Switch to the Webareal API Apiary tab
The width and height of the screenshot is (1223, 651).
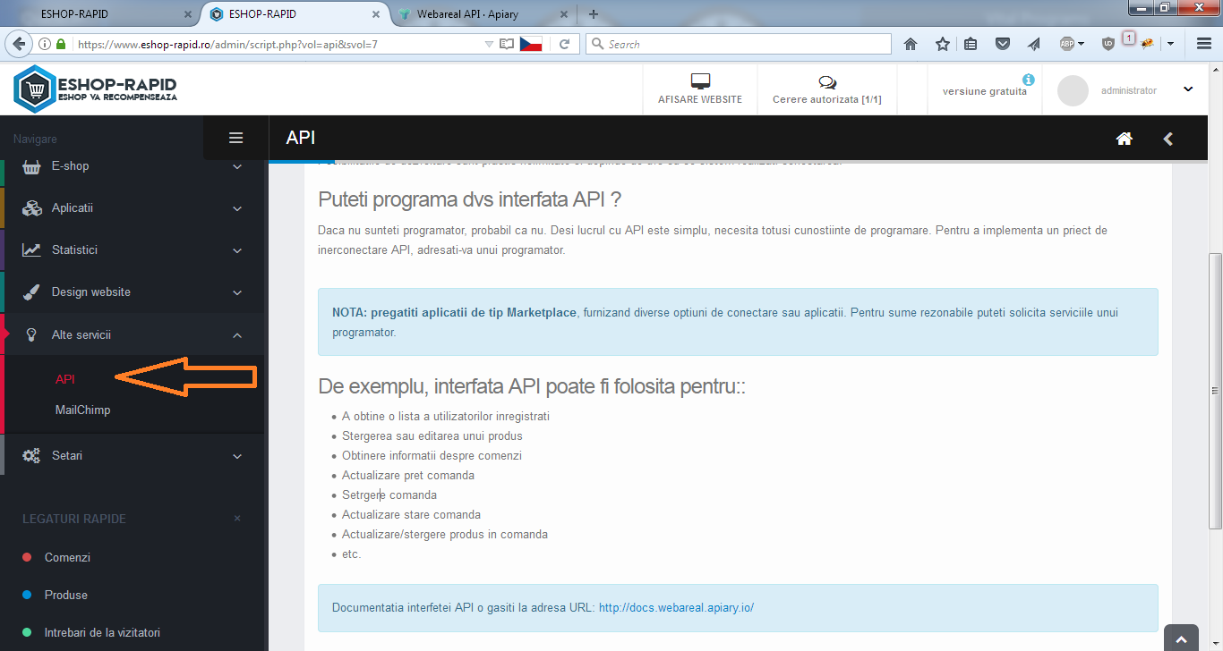(473, 14)
